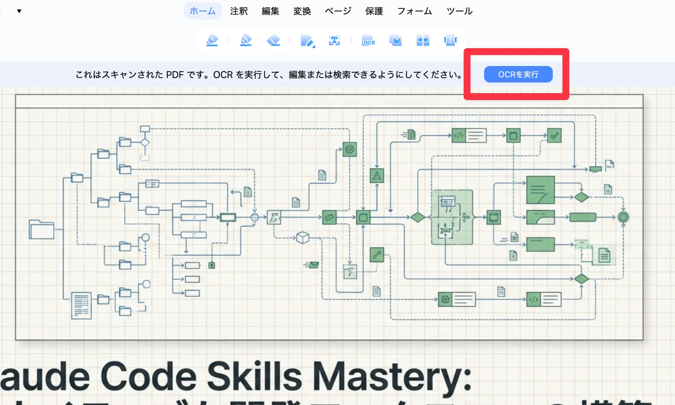
Task: Click the OCRを実行 button
Action: [518, 74]
